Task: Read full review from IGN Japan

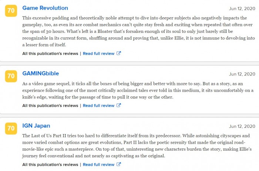Action: click(x=98, y=164)
